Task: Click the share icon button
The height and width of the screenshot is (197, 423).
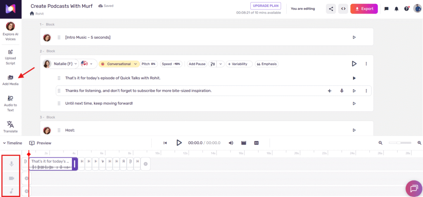Action: [331, 9]
